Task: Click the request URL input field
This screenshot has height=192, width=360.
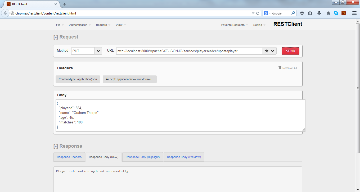Action: 189,51
